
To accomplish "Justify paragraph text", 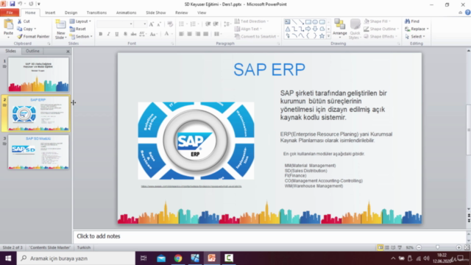I will (x=206, y=35).
